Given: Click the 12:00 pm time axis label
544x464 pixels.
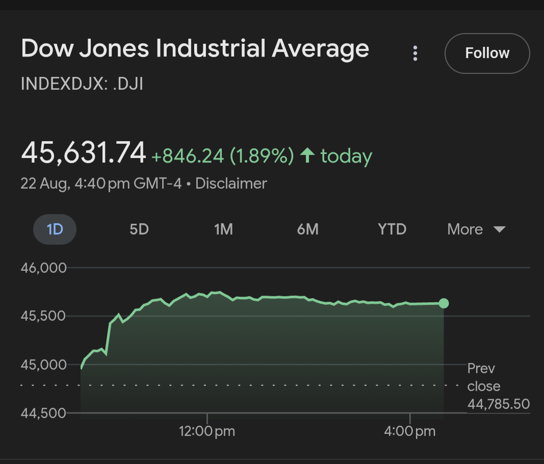Looking at the screenshot, I should point(207,432).
